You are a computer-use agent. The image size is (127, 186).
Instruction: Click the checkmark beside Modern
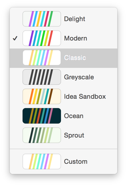(x=15, y=38)
